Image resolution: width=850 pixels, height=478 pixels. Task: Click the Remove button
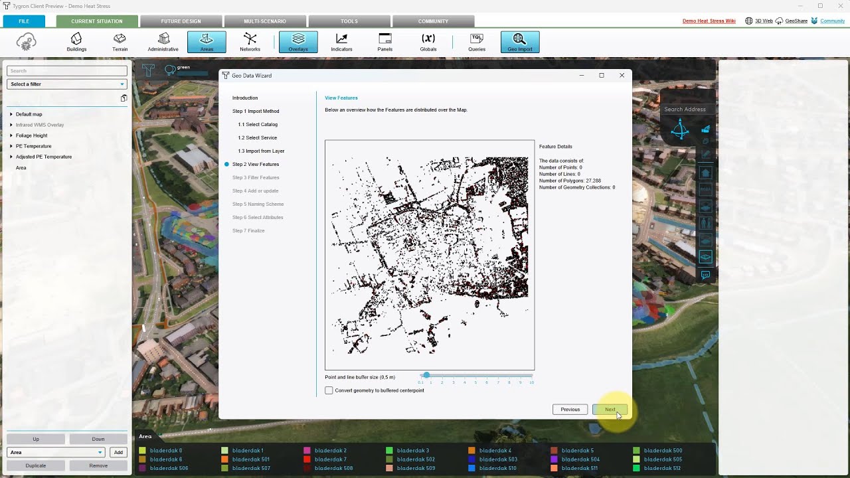click(x=98, y=465)
